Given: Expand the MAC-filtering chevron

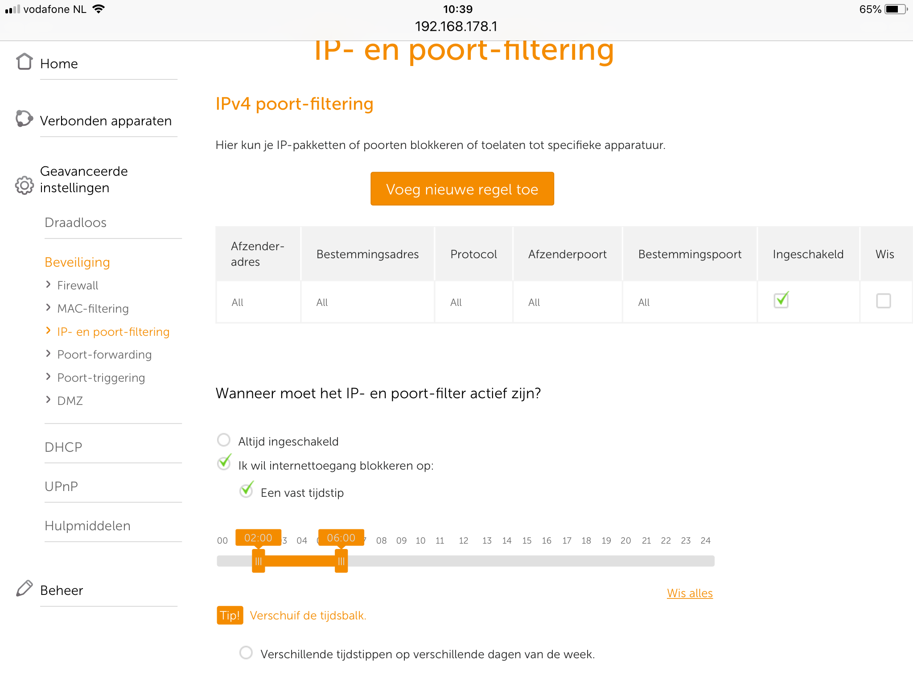Looking at the screenshot, I should click(x=49, y=308).
